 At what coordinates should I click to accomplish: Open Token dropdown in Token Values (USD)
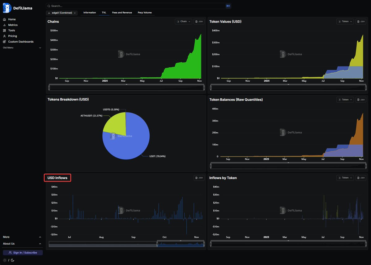tap(345, 21)
